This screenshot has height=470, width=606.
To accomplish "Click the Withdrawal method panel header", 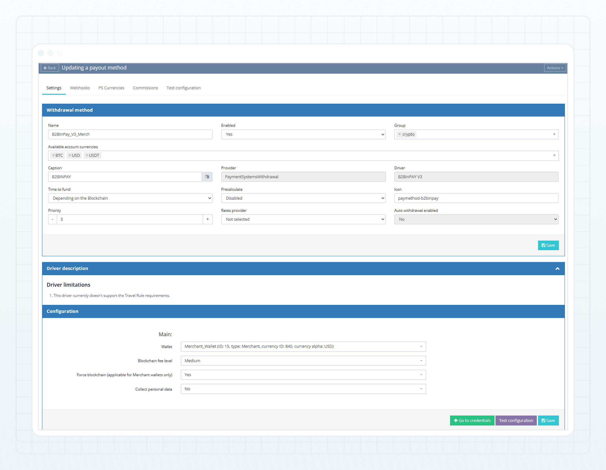I will coord(303,110).
